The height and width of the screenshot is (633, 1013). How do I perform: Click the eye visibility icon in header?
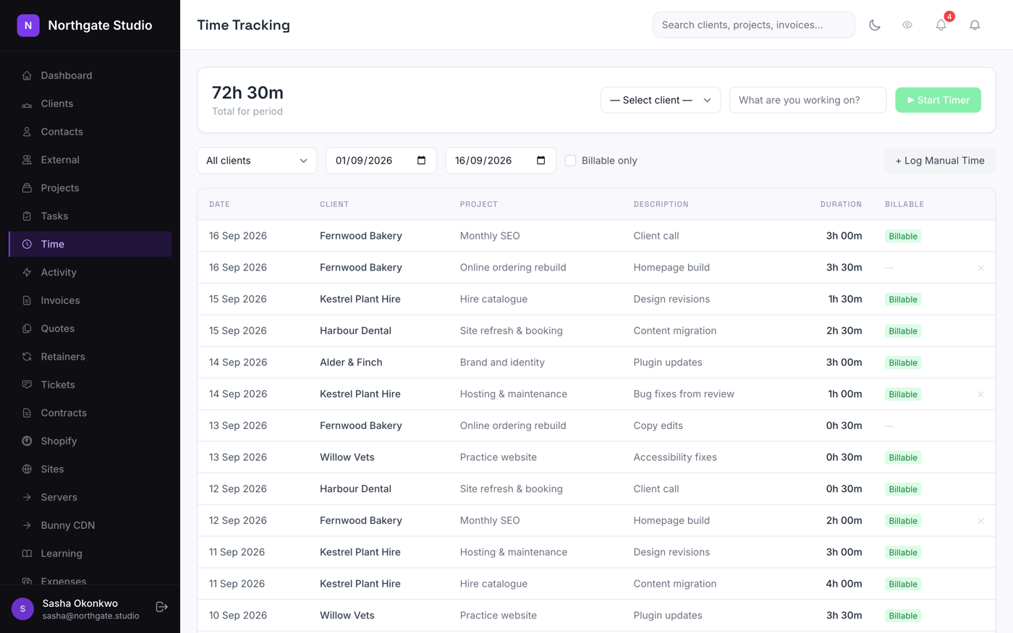click(x=907, y=25)
